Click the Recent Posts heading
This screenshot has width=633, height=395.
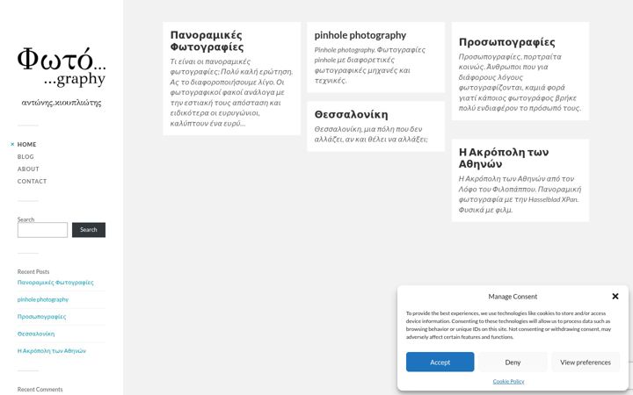[x=33, y=271]
